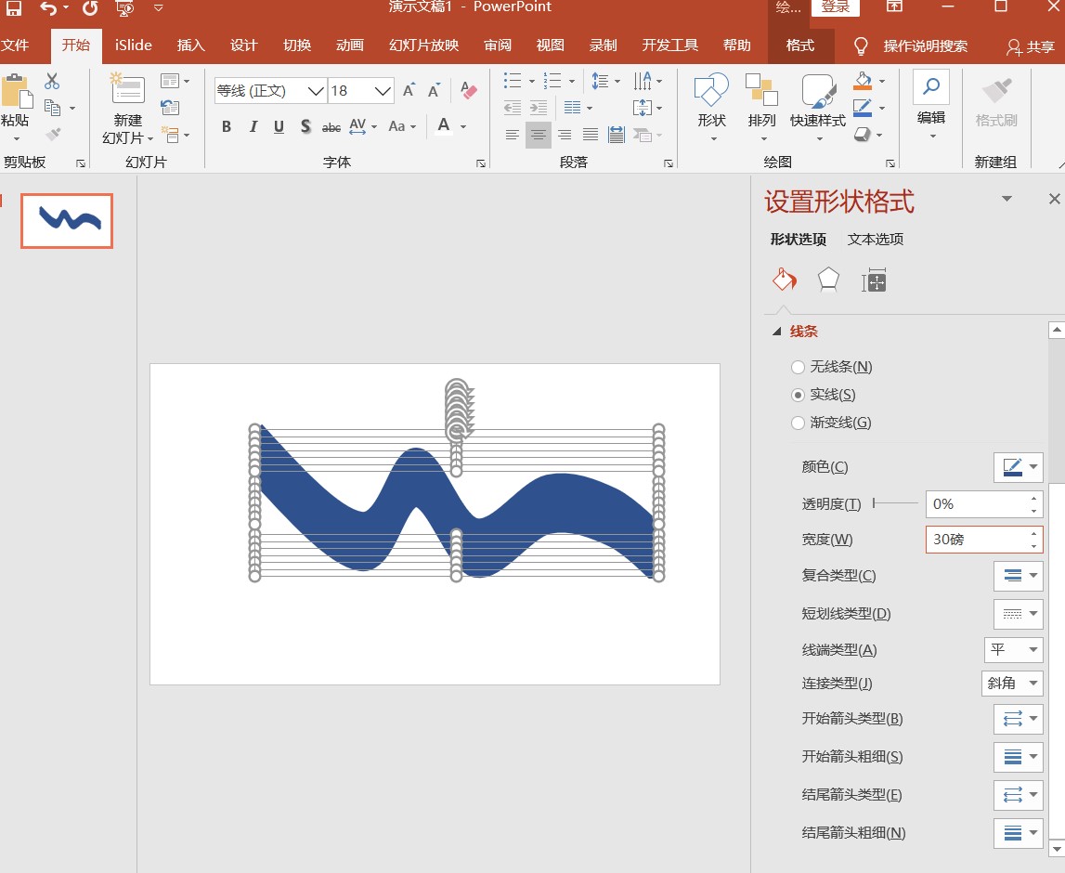This screenshot has width=1065, height=873.
Task: Select the 无线条 (No line) radio button
Action: click(x=798, y=367)
